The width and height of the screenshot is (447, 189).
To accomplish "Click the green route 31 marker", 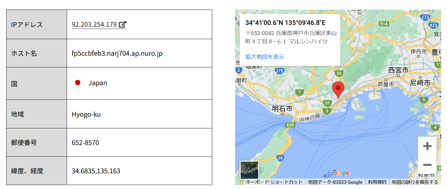I will (328, 103).
